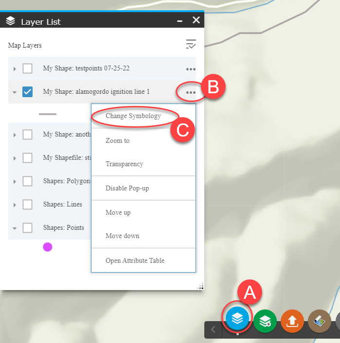Screen dimensions: 340x343
Task: Click the Layer List title text
Action: (x=41, y=22)
